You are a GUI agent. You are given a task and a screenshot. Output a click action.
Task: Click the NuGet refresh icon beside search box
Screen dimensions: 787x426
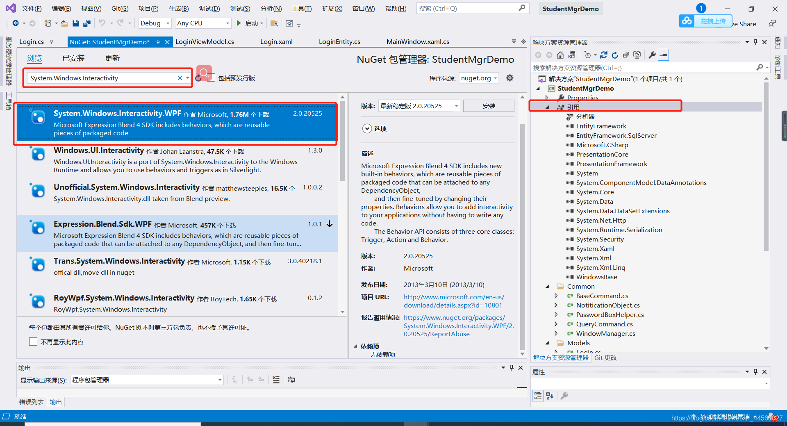coord(198,78)
